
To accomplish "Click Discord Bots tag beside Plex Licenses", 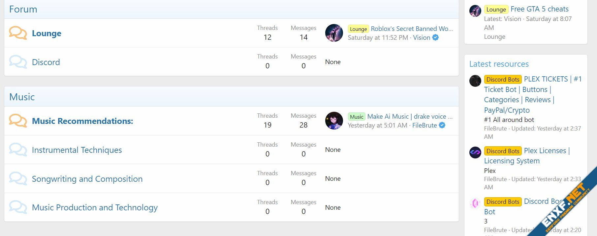I will click(503, 151).
